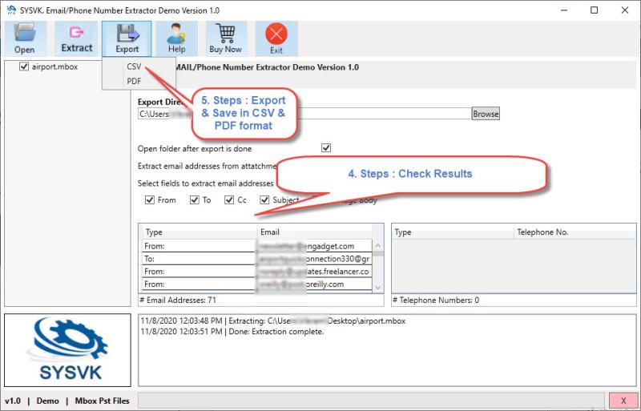Open the Export toolbar menu
Viewport: 641px width, 411px height.
pos(127,38)
